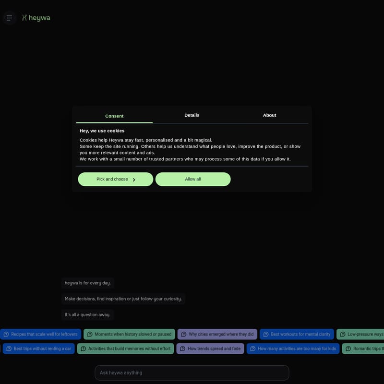Expand the Pick and choose chevron arrow
The image size is (384, 384).
click(x=134, y=180)
